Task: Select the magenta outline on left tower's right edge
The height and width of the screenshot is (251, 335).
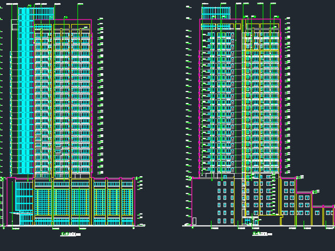Action: (x=92, y=99)
